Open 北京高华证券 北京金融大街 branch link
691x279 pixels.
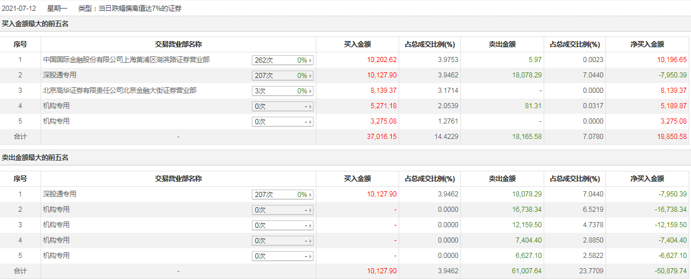[x=120, y=90]
